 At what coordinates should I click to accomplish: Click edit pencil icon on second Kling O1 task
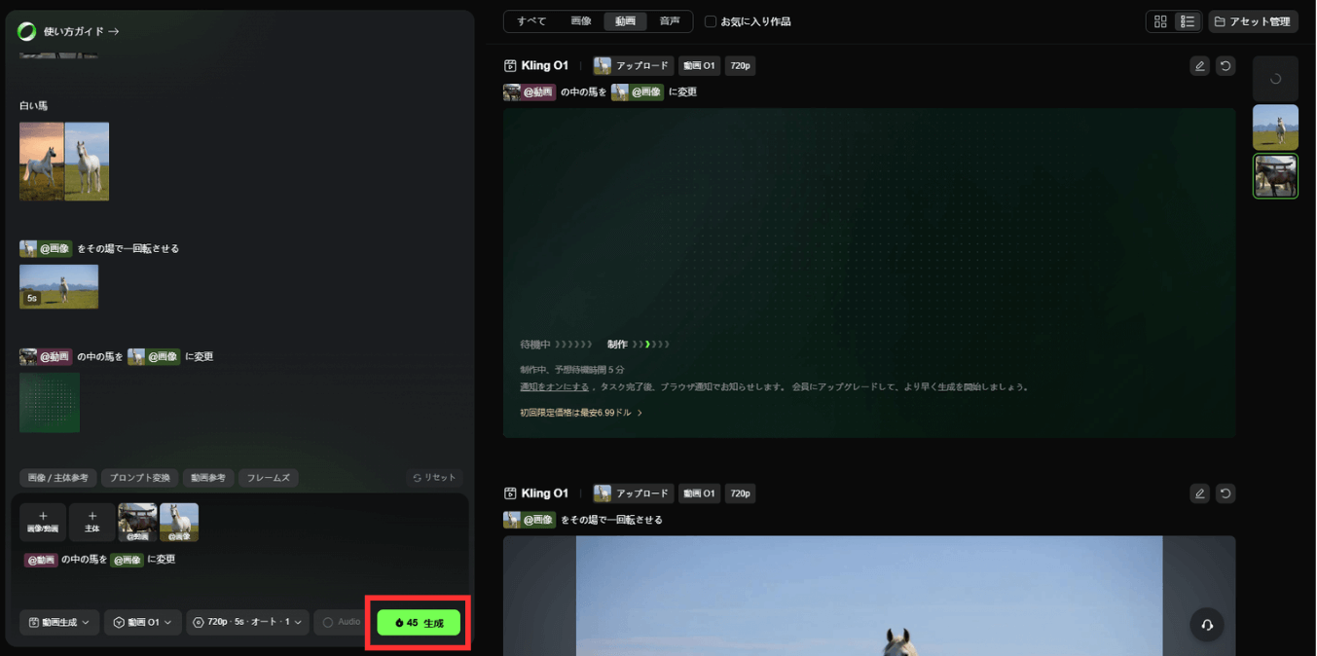[x=1199, y=493]
